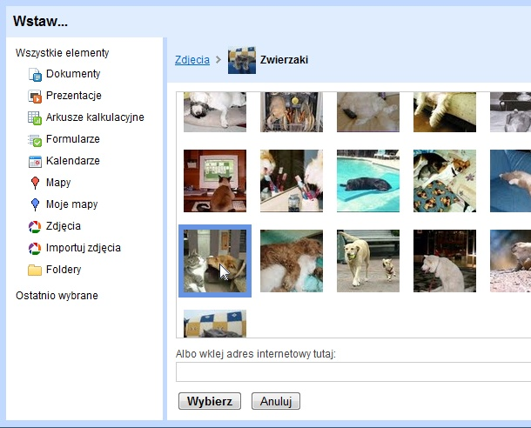Click the Wstaw... dialog title
Screen dimensions: 531x428
coord(41,21)
